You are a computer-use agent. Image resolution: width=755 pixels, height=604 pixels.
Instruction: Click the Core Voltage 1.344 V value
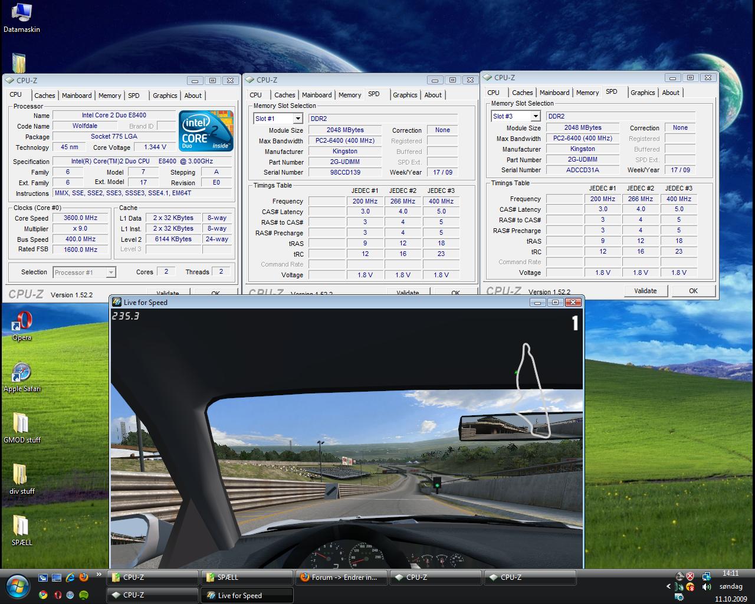tap(155, 147)
